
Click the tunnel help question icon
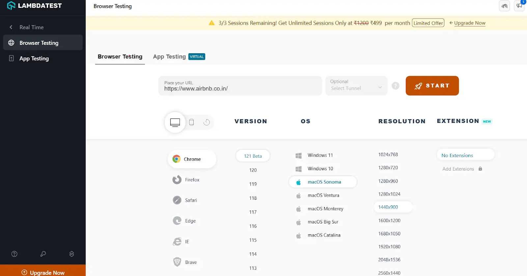(396, 86)
